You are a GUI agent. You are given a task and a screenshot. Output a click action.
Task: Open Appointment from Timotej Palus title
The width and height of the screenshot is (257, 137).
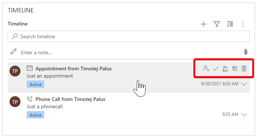point(73,68)
